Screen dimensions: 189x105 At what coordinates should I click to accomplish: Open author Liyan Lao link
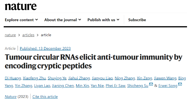(x=42, y=86)
